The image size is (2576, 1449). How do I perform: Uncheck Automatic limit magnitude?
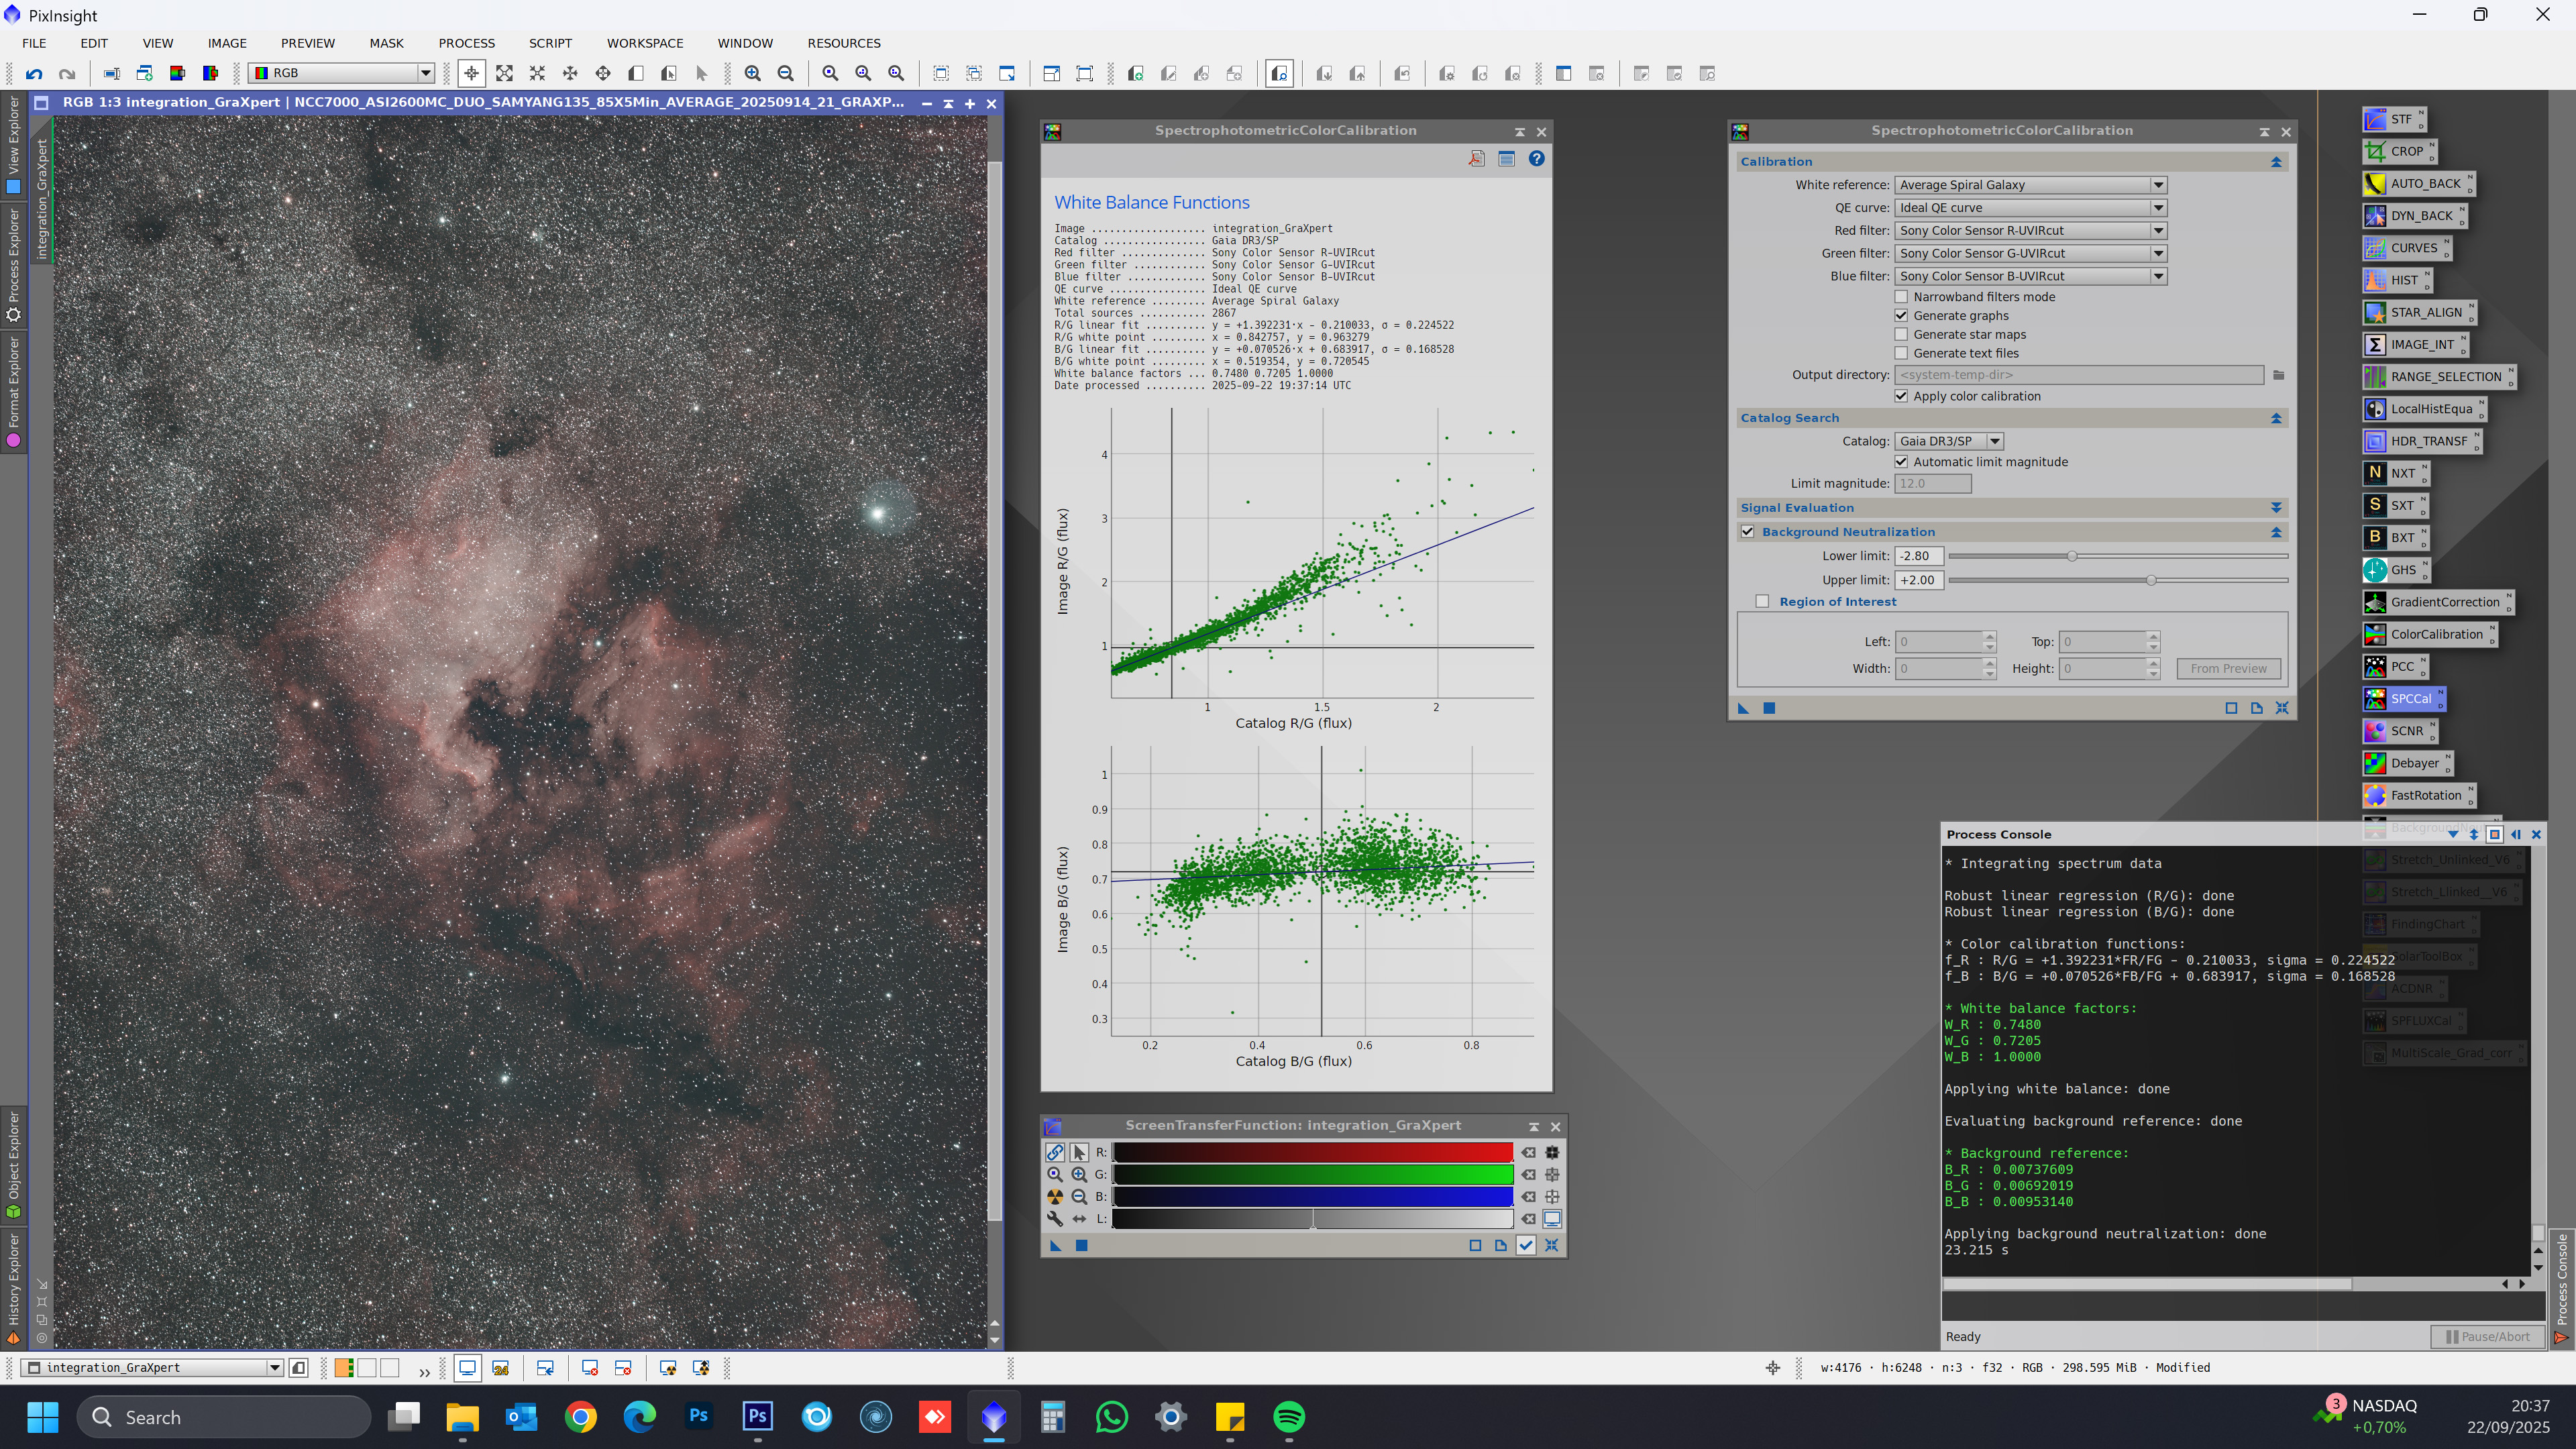[x=1902, y=462]
